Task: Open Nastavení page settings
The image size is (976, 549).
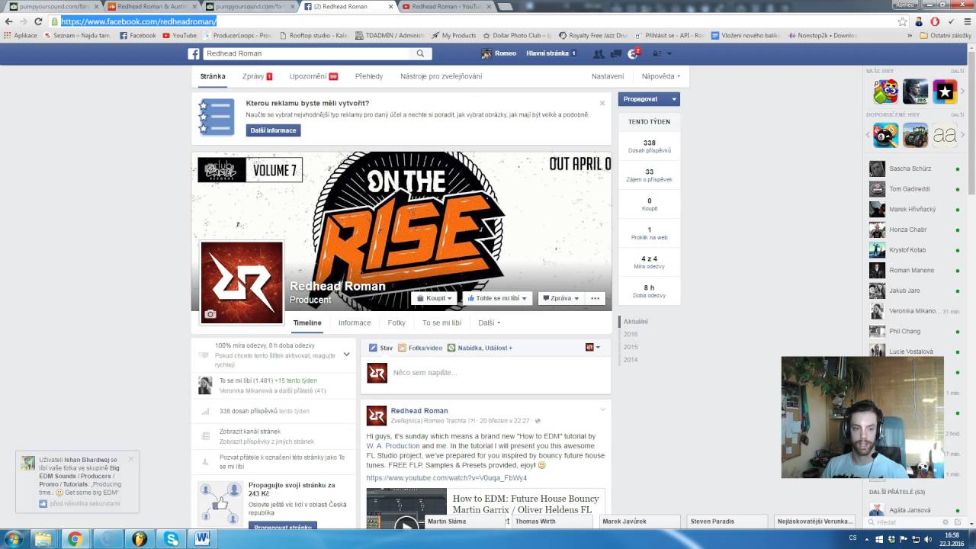Action: point(608,76)
